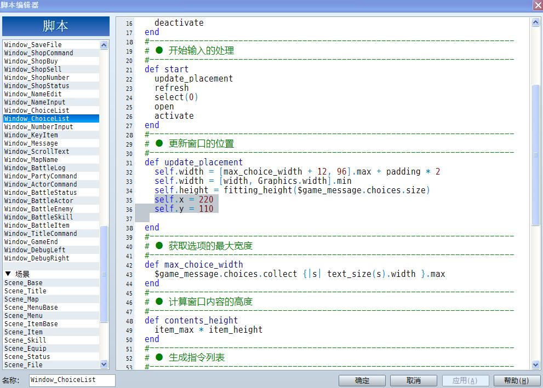Click the def contents_height line
543x388 pixels.
tap(191, 321)
